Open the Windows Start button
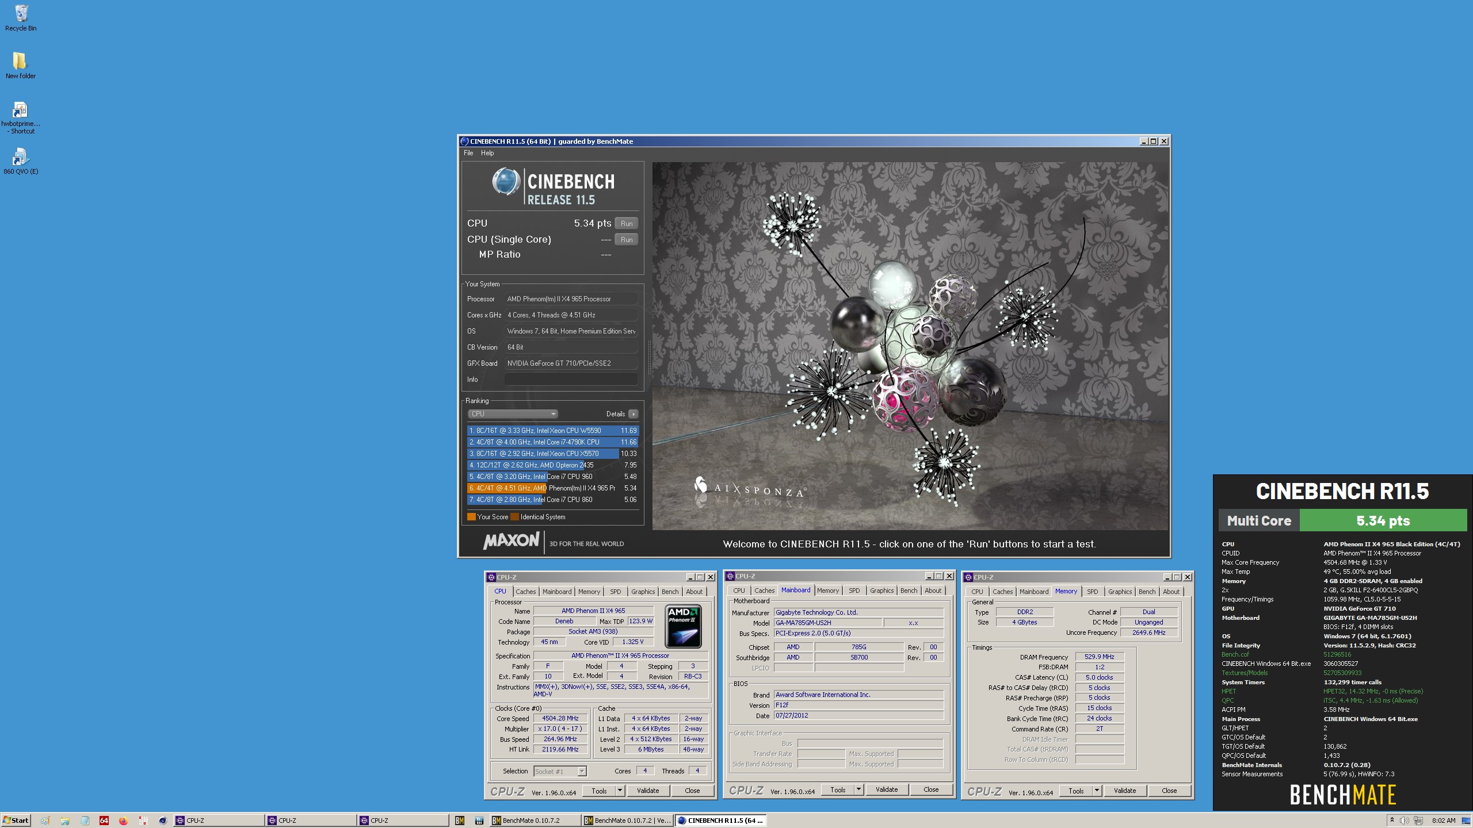Viewport: 1473px width, 828px height. tap(16, 821)
